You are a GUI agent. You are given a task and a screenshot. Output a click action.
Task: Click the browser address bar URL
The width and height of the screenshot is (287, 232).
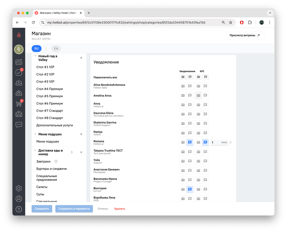point(126,22)
